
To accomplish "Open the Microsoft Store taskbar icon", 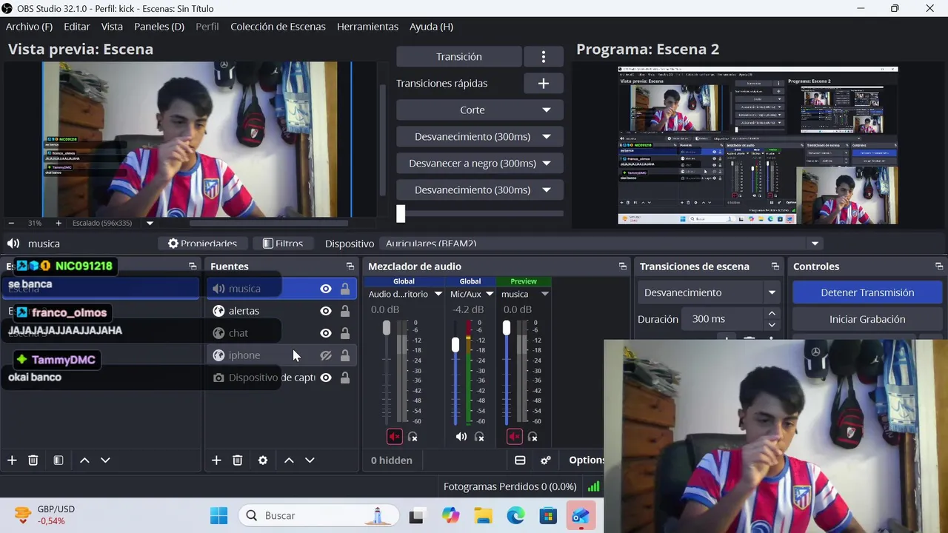I will pos(548,516).
